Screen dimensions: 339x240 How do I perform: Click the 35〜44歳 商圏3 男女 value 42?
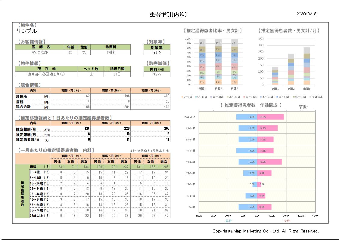point(167,194)
